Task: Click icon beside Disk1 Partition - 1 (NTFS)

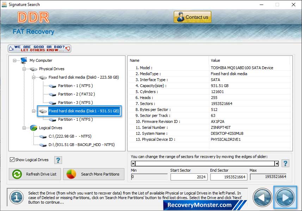Action: [x=53, y=120]
